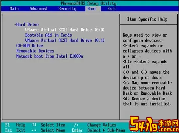Switch to the Advanced tab

(38, 9)
